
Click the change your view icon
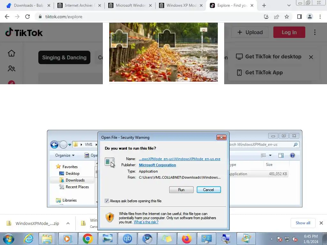pyautogui.click(x=263, y=155)
